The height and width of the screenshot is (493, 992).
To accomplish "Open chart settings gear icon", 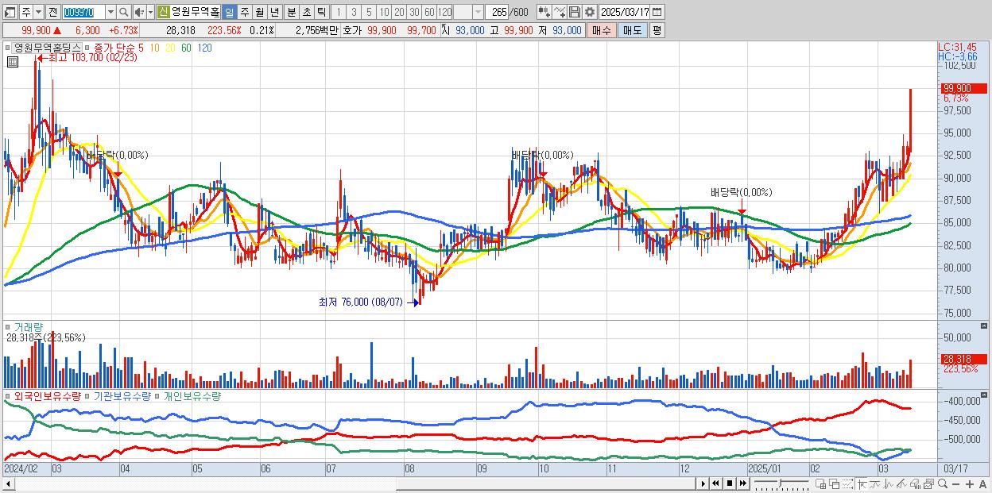I will [590, 12].
